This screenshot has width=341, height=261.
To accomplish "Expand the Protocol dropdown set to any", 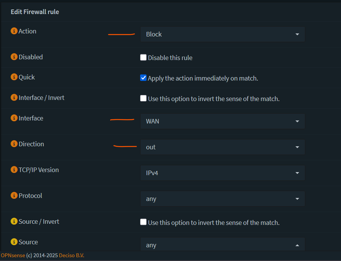I will [222, 199].
